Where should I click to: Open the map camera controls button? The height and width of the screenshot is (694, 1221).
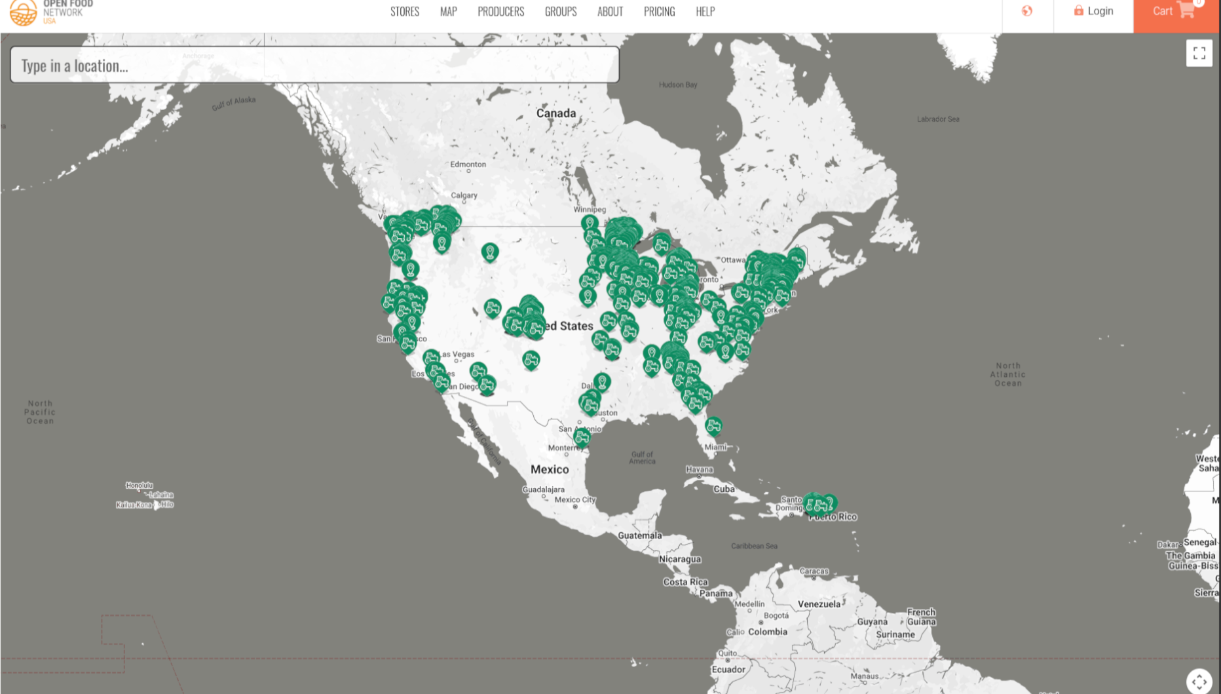pos(1199,682)
